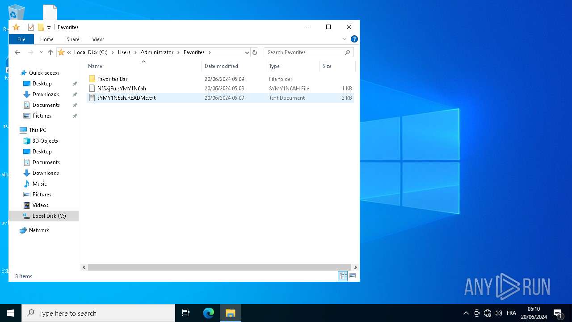This screenshot has width=572, height=322.
Task: Click the Properties quick access toolbar icon
Action: point(31,27)
